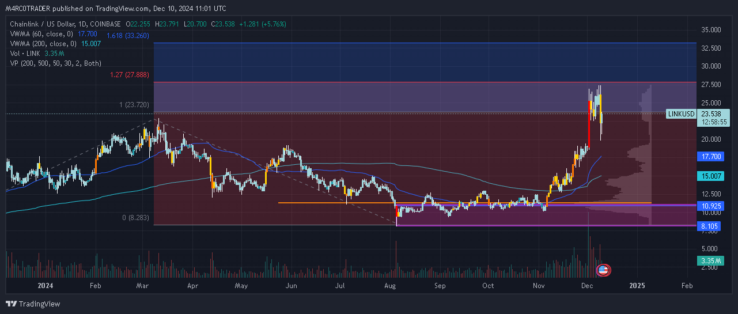The width and height of the screenshot is (738, 314).
Task: Click the 2024 label on the time axis
Action: click(45, 285)
